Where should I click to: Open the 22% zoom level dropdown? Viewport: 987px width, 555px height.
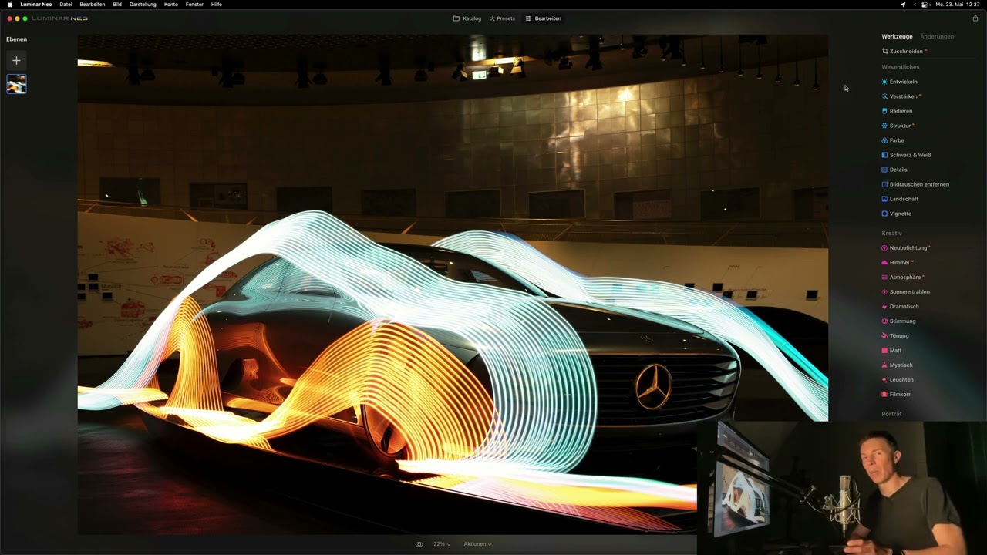(442, 544)
